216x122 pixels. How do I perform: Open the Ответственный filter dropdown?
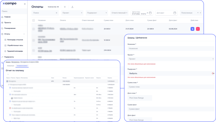point(119,13)
